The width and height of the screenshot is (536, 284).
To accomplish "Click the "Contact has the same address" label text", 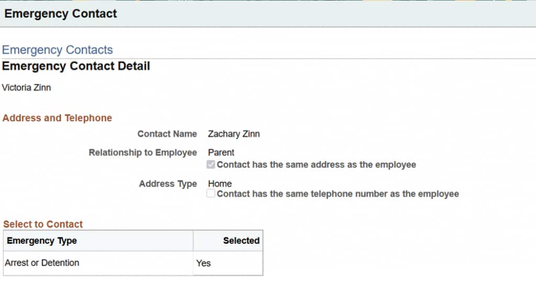I will click(316, 165).
